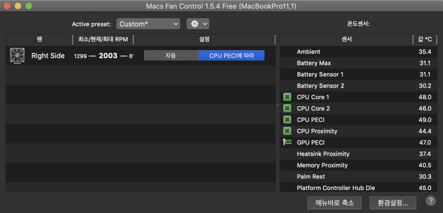
Task: Click the CPU Core 1 chip icon
Action: click(x=287, y=97)
